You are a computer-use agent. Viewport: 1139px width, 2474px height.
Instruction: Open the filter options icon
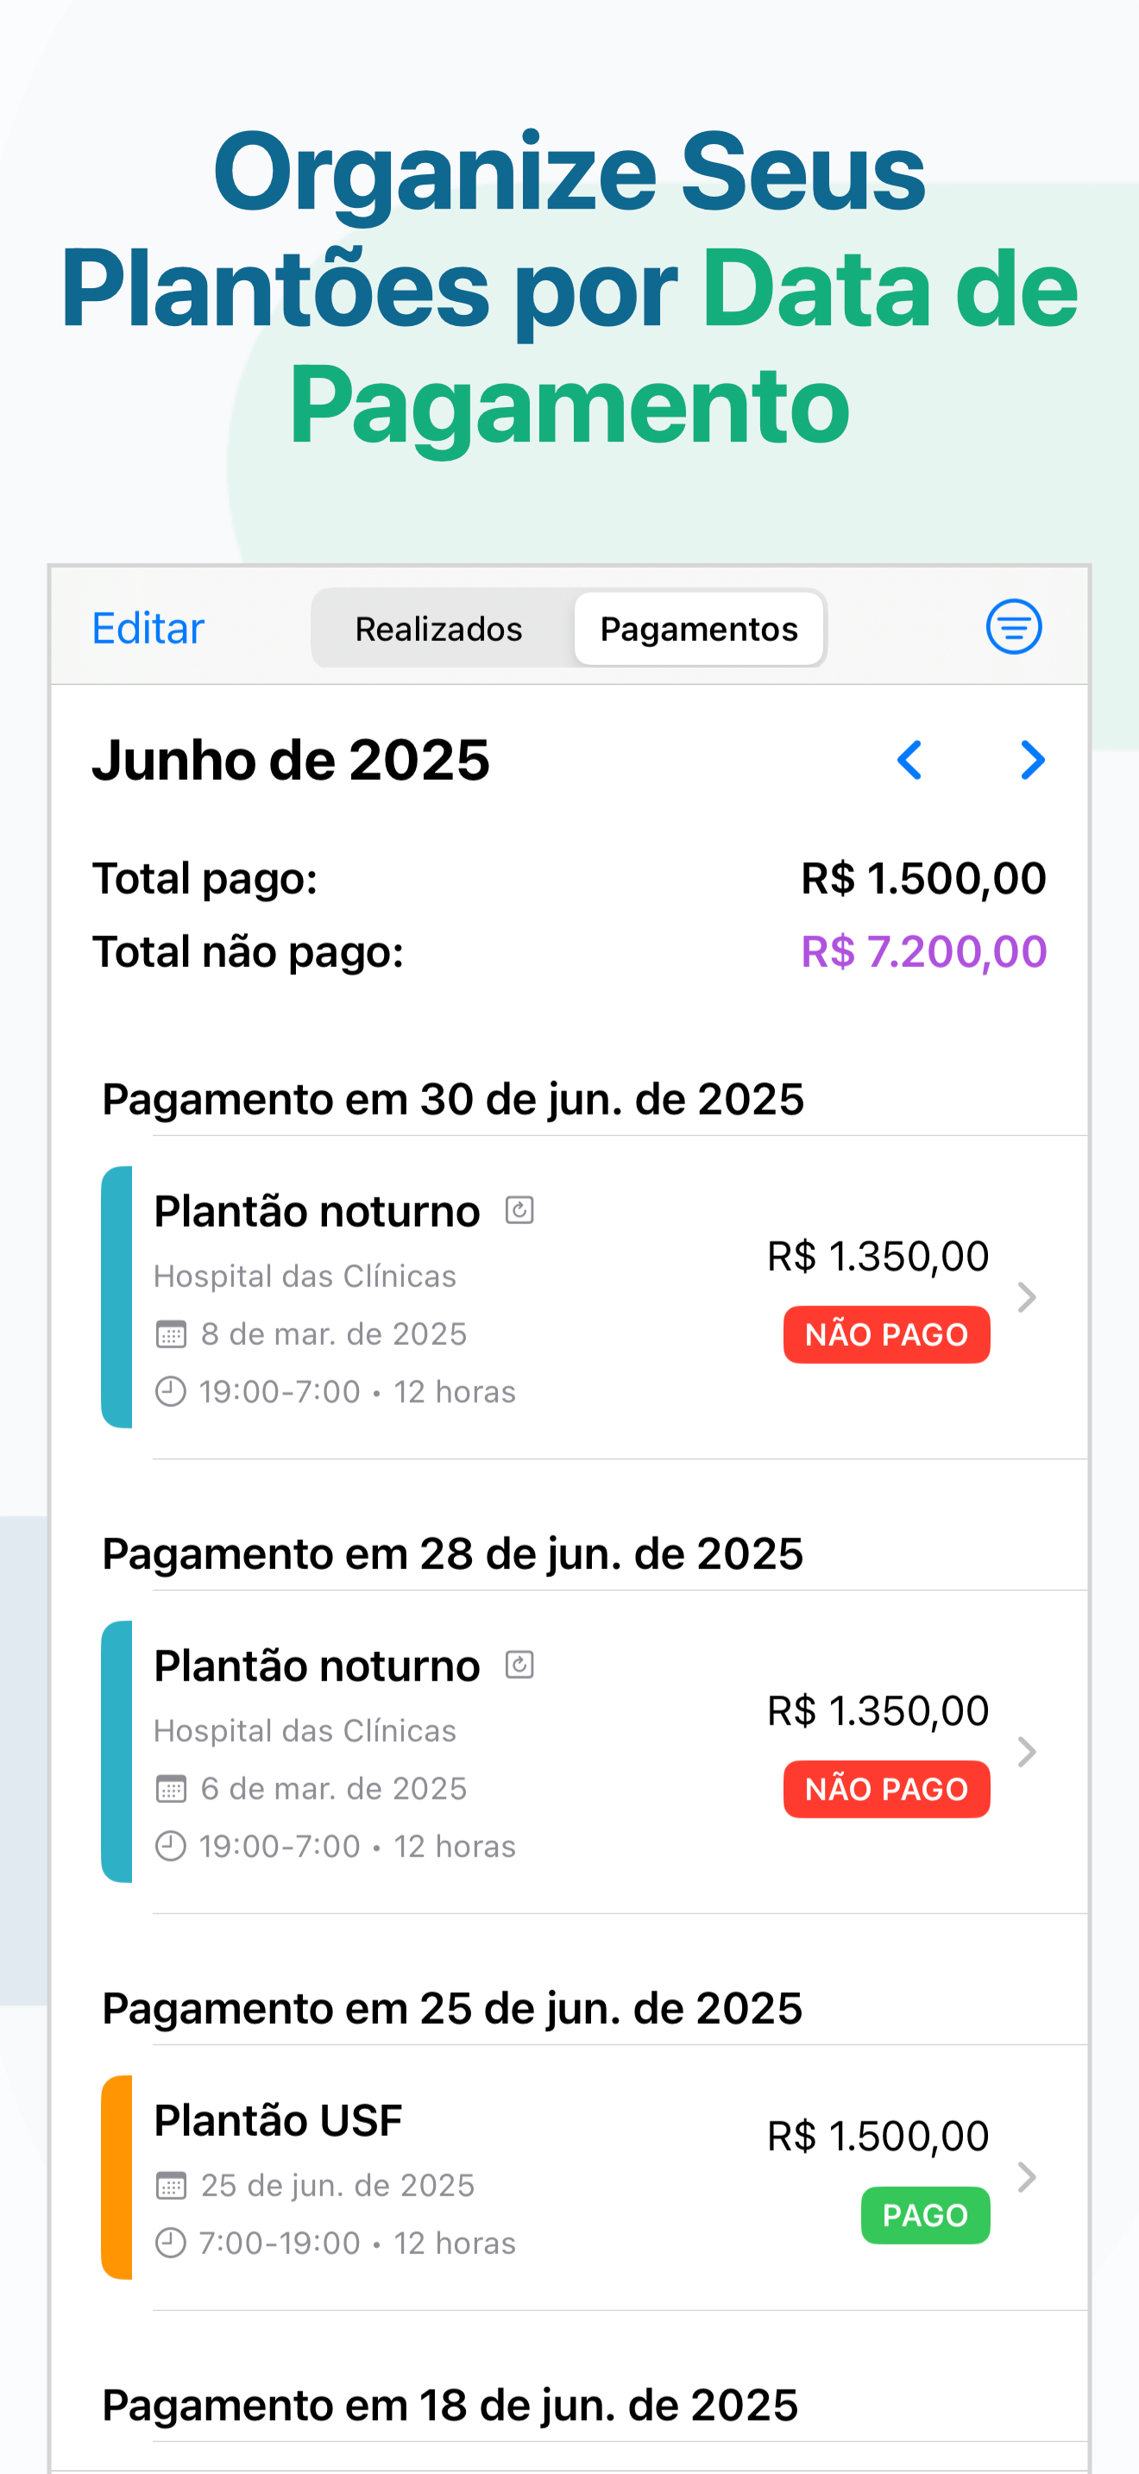(1013, 627)
